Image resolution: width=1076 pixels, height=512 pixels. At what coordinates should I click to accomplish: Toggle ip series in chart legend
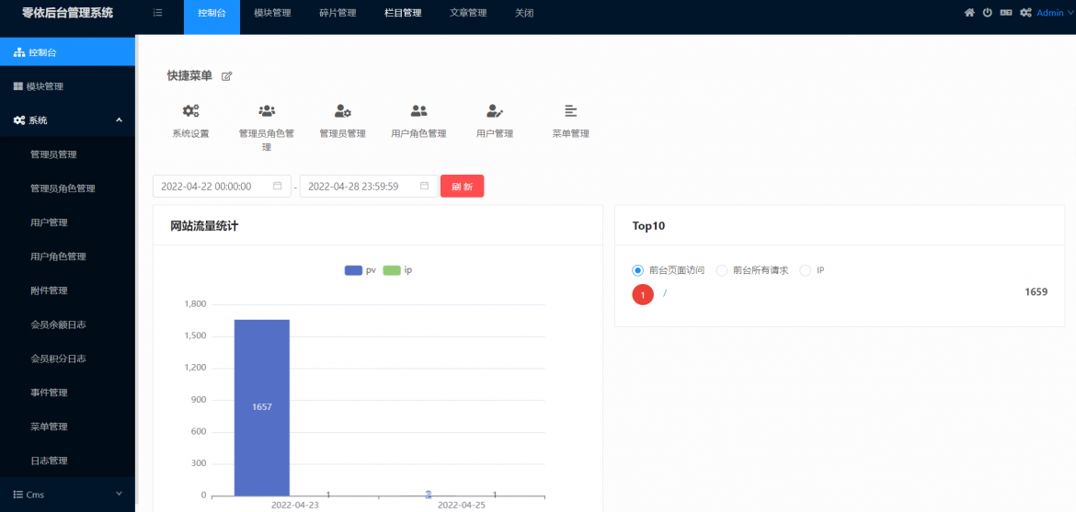point(397,270)
